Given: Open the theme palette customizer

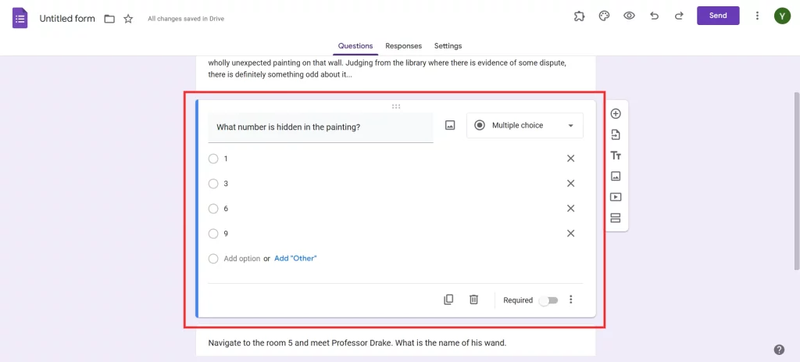Looking at the screenshot, I should (x=604, y=16).
